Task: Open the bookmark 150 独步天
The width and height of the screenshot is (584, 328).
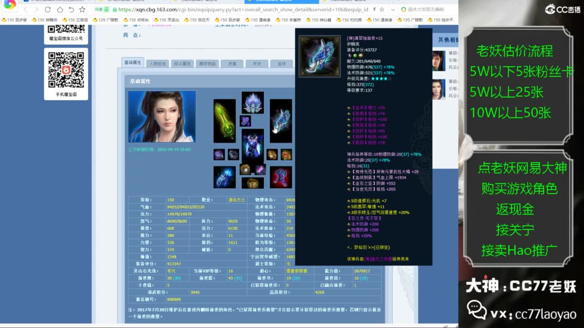Action: coord(440,20)
